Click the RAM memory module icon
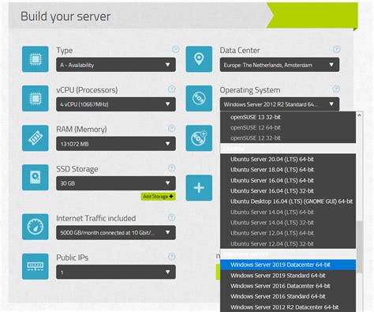 36,138
